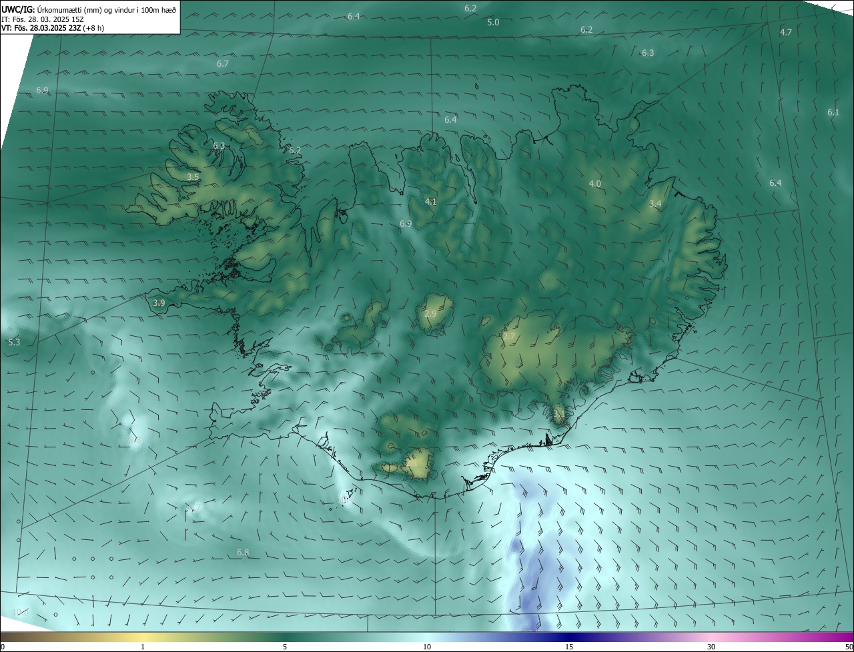The width and height of the screenshot is (854, 652).
Task: Click the 4.1 value label
Action: (x=431, y=201)
